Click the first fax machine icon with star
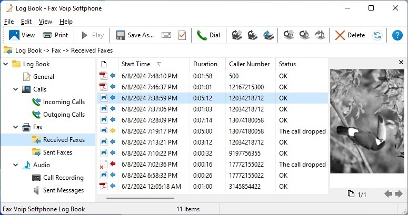 pyautogui.click(x=237, y=35)
